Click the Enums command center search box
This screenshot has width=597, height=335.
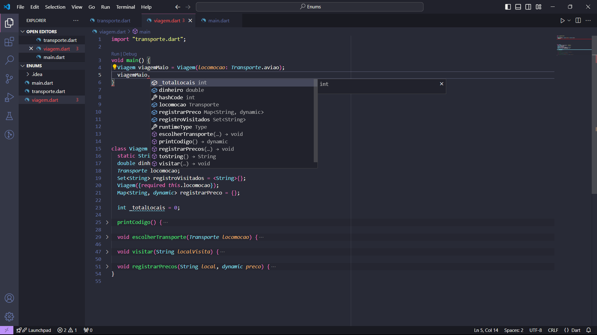[x=309, y=7]
